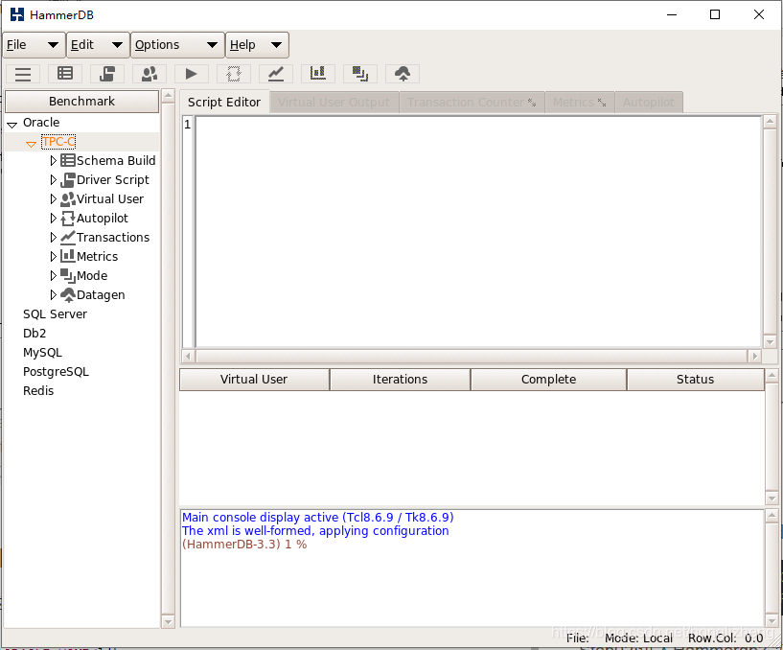Select MySQL in benchmark tree
Screen dimensions: 783x650
tap(42, 353)
